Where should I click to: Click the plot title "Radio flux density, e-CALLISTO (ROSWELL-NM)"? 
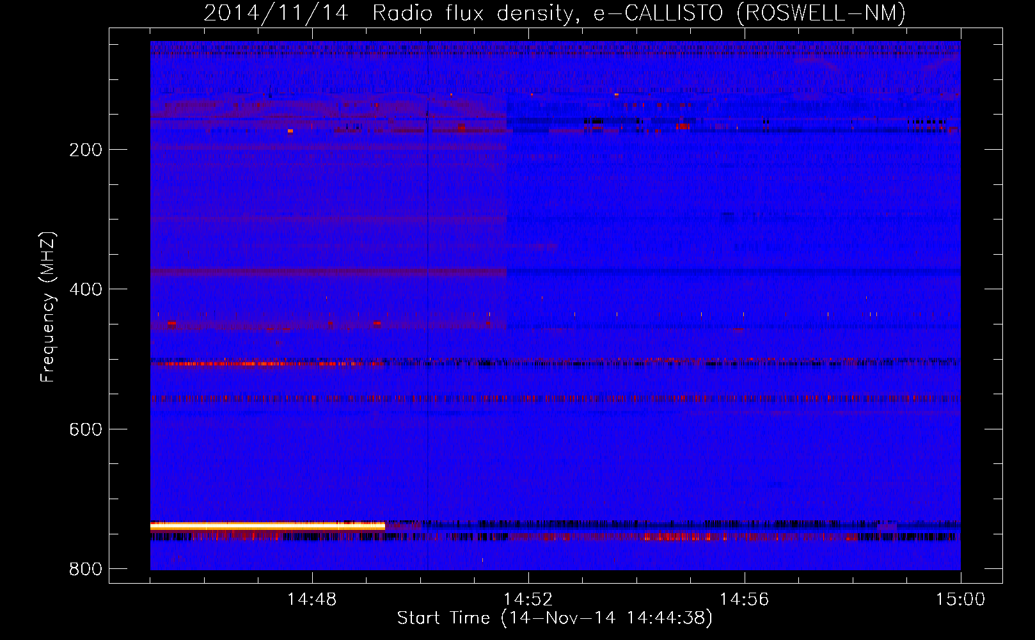[639, 13]
